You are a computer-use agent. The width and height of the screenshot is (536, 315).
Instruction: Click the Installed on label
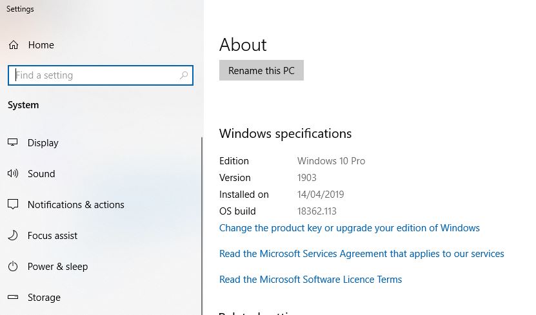coord(244,194)
